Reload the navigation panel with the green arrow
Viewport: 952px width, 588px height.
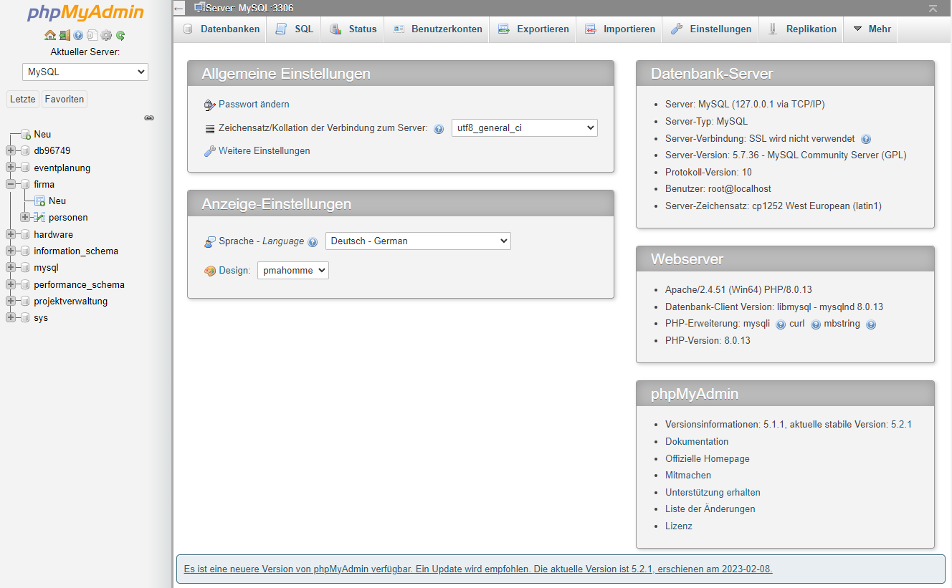coord(120,35)
